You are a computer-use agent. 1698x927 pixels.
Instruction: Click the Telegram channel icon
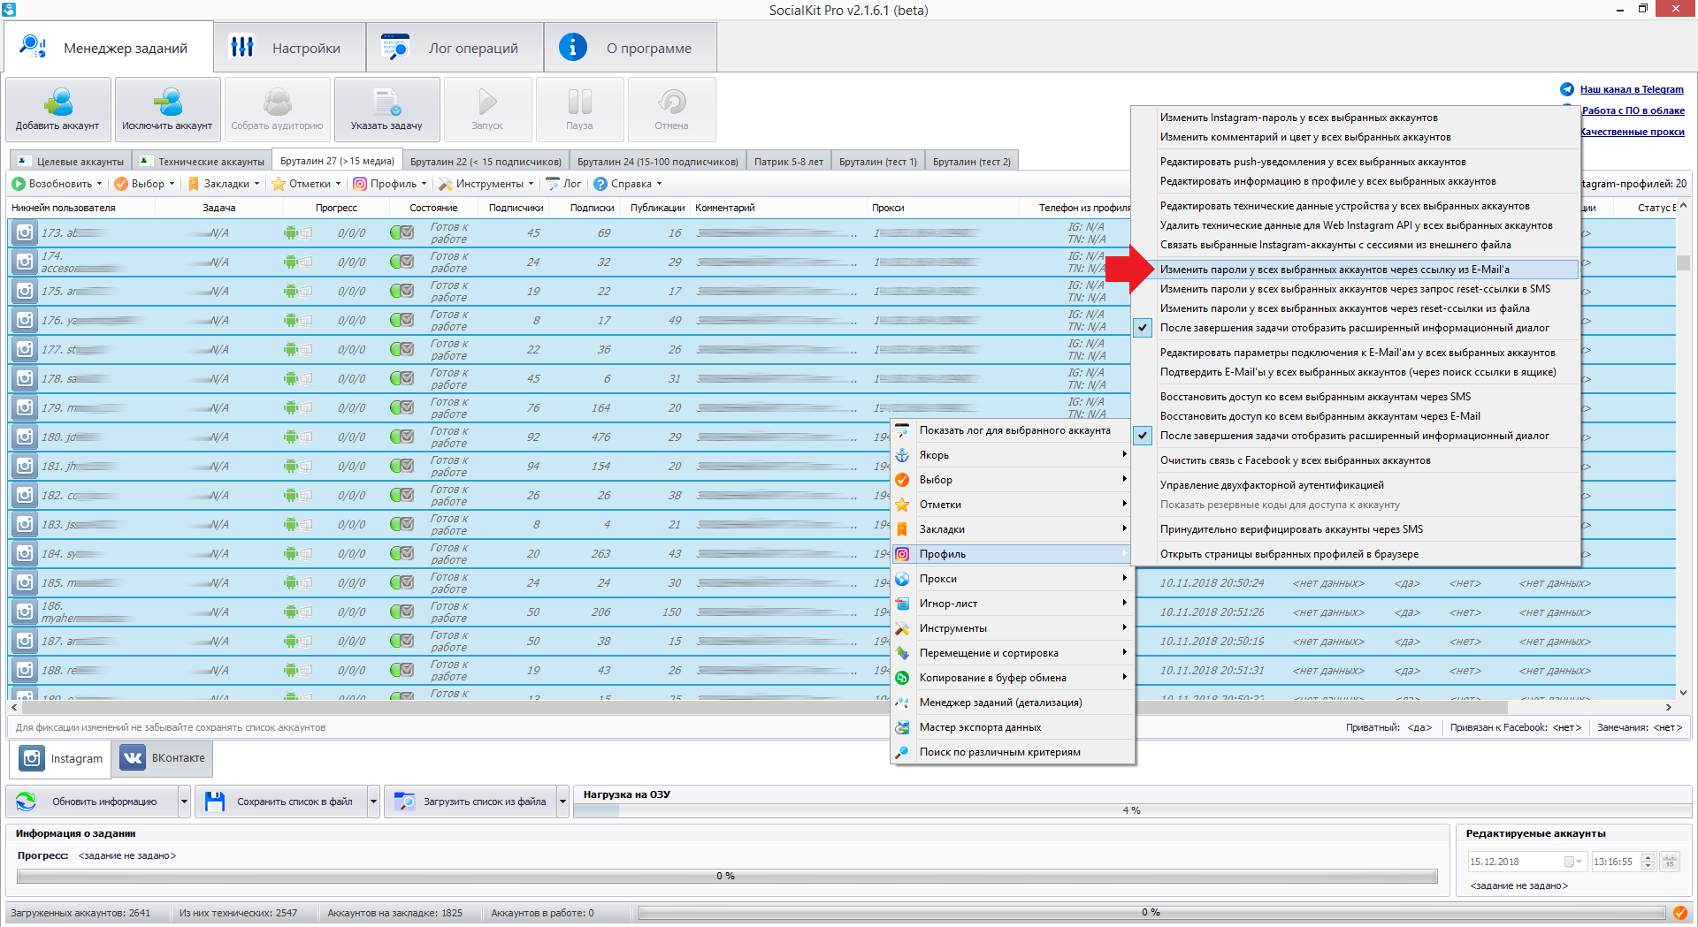click(1567, 89)
